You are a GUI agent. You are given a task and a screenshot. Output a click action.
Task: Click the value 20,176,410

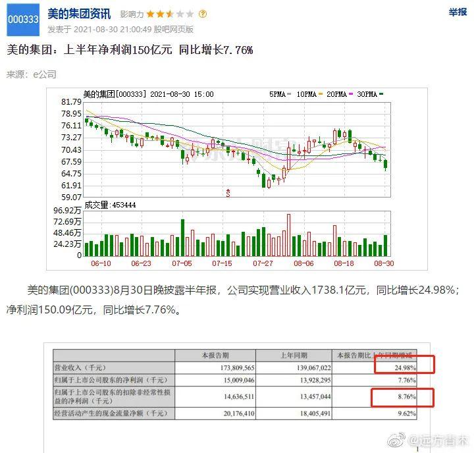tap(239, 413)
